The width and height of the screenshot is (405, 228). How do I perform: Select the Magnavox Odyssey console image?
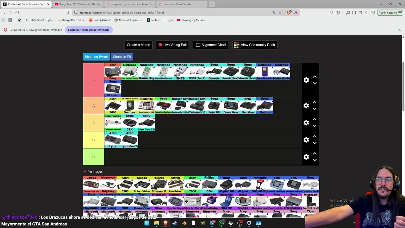pyautogui.click(x=108, y=185)
